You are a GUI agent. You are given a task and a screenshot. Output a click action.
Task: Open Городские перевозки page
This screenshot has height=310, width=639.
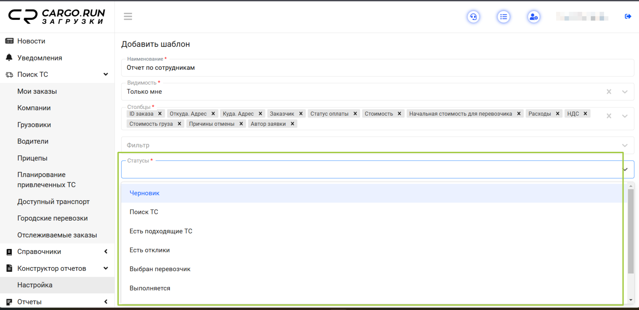[52, 218]
